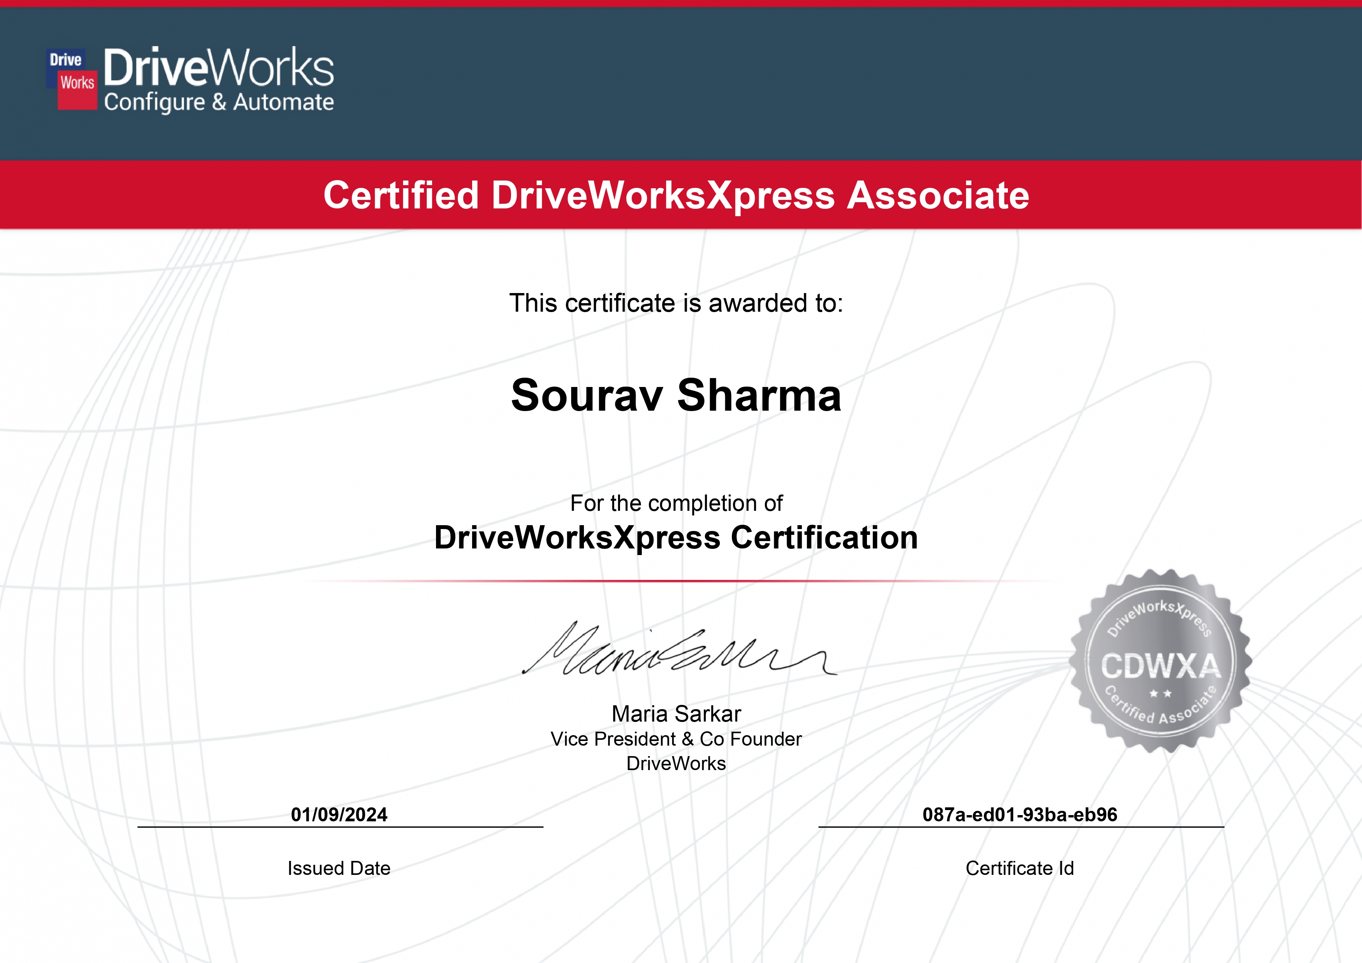Click the Certified DriveWorksXpress Associate title banner

(x=676, y=195)
